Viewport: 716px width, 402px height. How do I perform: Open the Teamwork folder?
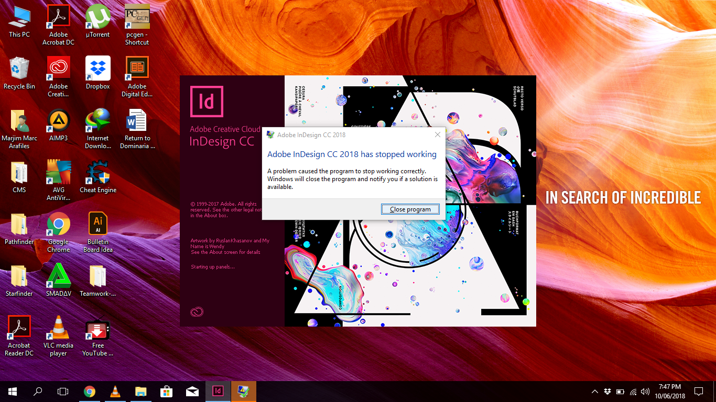click(x=98, y=281)
